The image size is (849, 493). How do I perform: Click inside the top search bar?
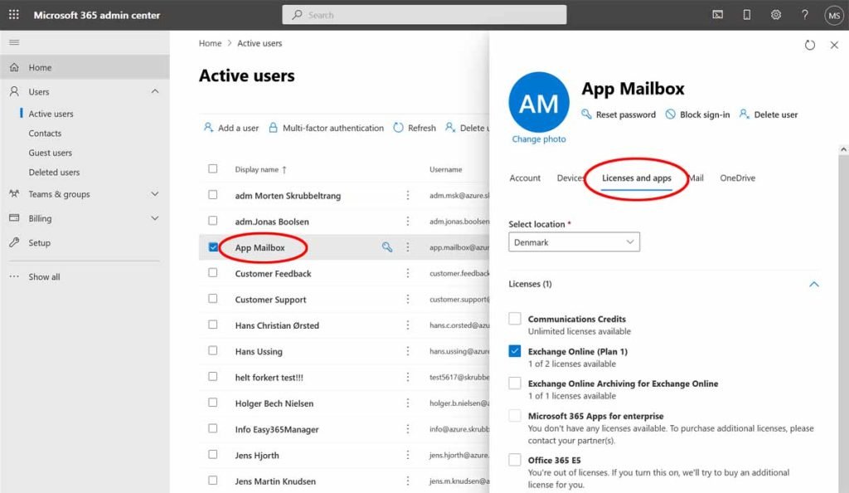point(423,14)
